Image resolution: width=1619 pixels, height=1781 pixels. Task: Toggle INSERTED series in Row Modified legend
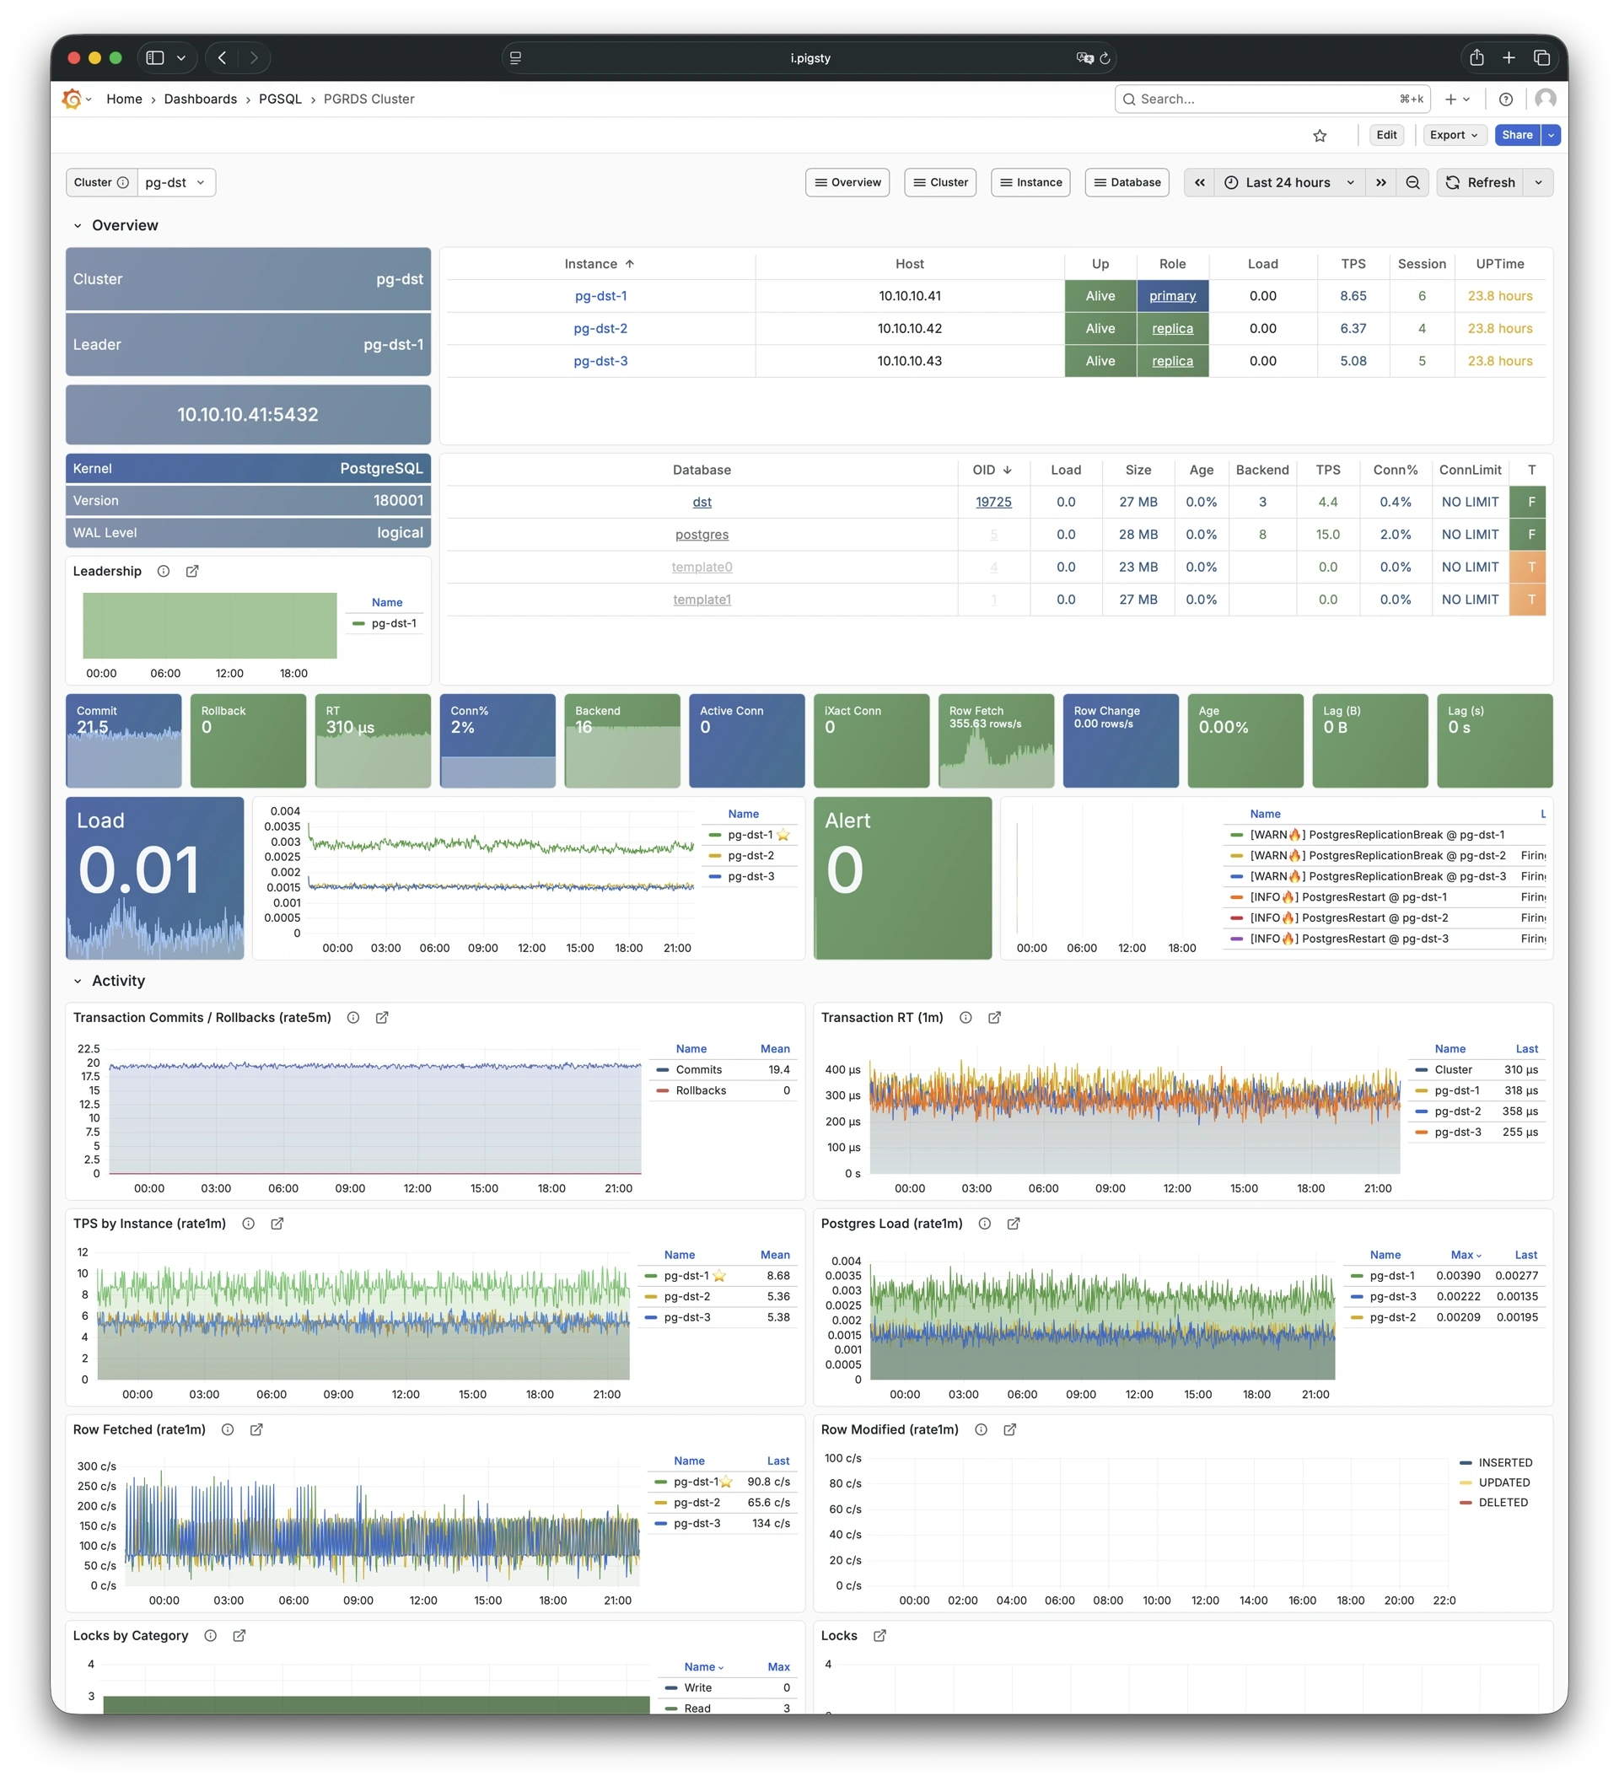pos(1505,1463)
